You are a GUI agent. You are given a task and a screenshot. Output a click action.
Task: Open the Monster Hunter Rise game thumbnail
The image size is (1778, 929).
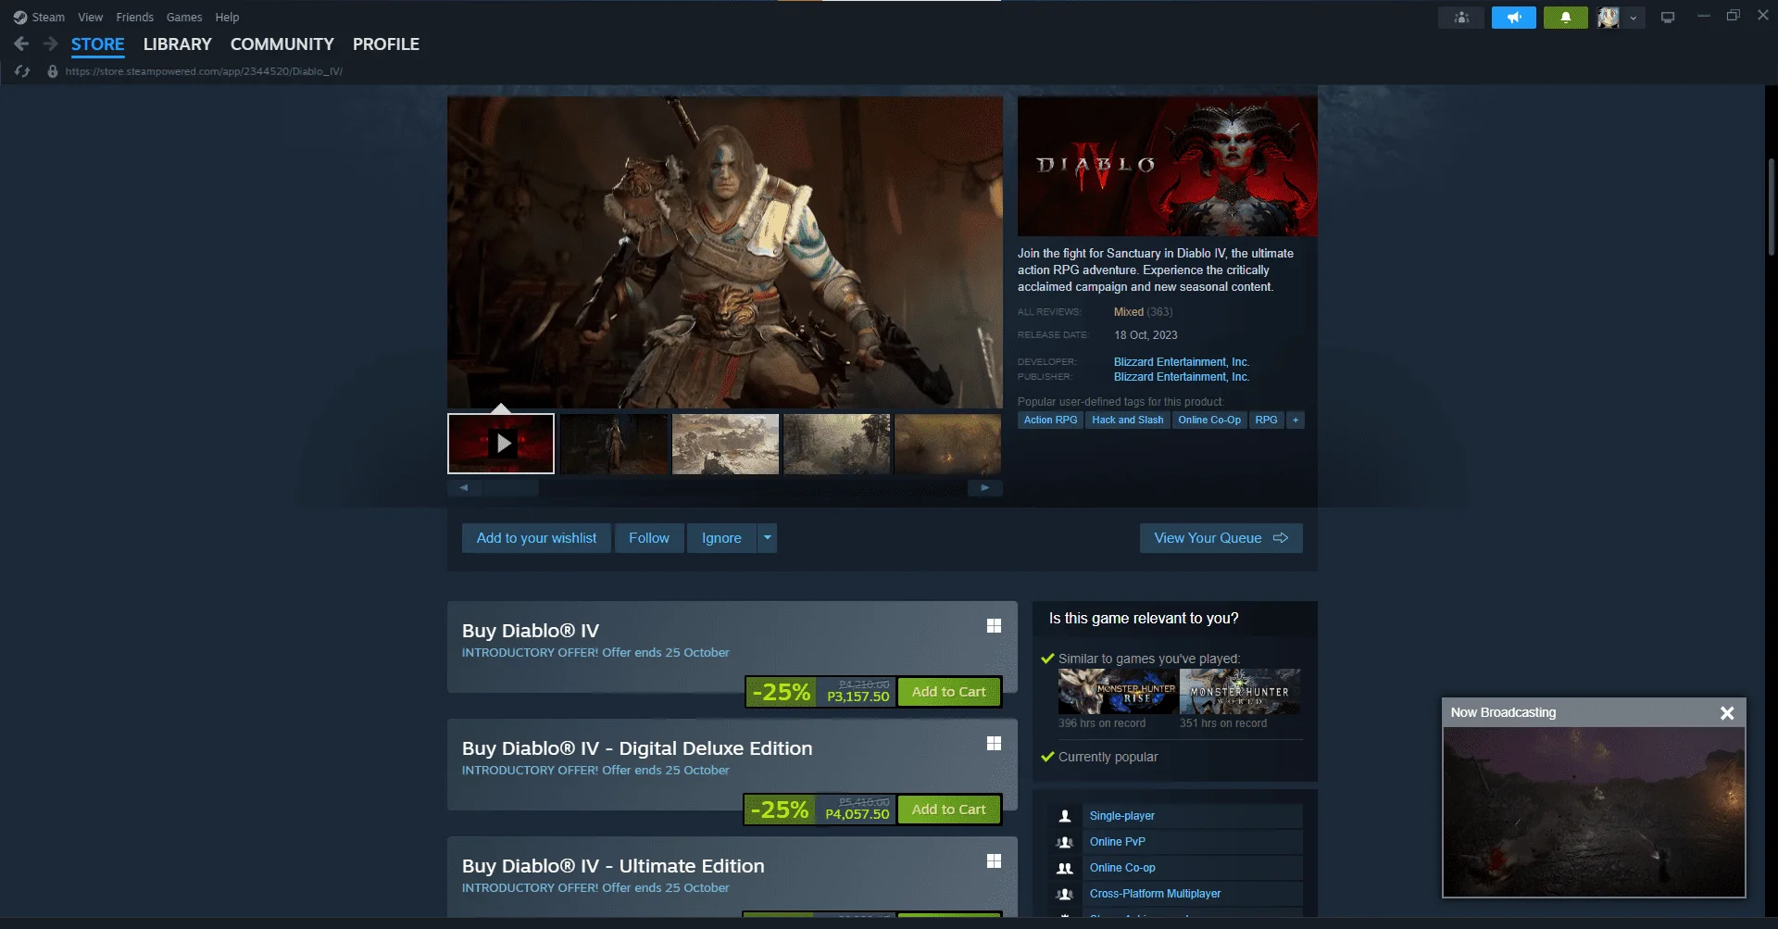coord(1118,691)
